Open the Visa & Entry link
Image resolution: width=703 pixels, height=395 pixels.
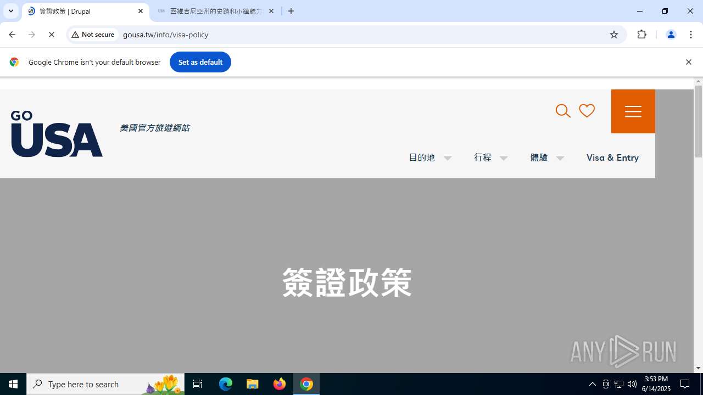click(x=612, y=157)
